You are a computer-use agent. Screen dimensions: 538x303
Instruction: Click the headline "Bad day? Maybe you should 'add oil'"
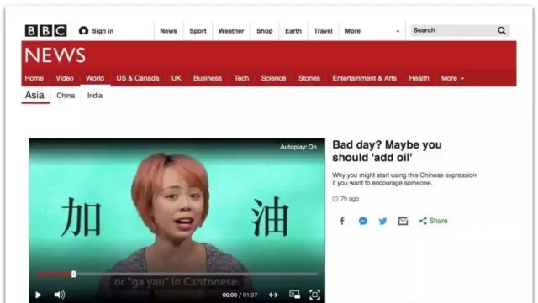[x=387, y=151]
